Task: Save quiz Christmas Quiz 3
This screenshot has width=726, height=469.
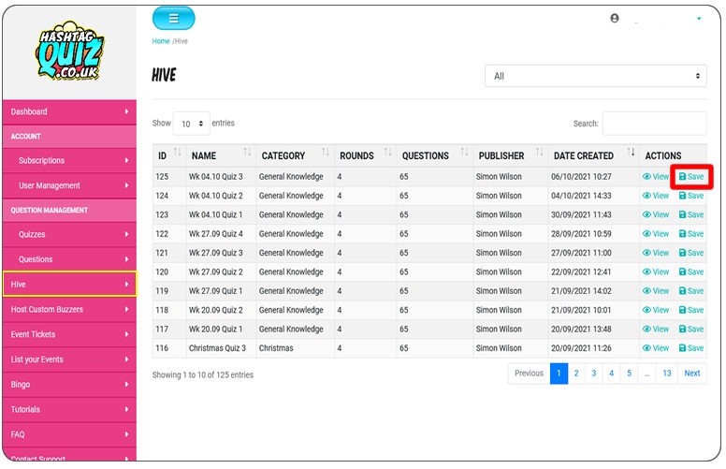Action: tap(691, 347)
